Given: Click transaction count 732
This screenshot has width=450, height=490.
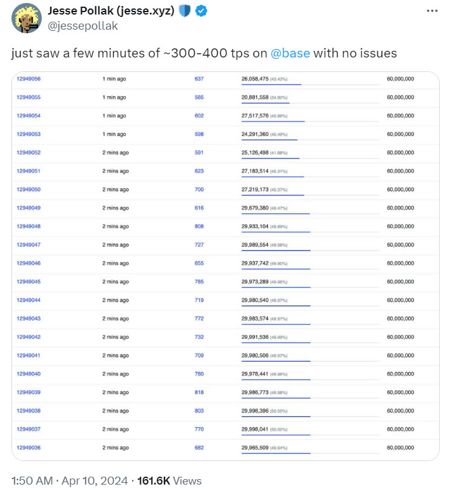Looking at the screenshot, I should pos(199,337).
